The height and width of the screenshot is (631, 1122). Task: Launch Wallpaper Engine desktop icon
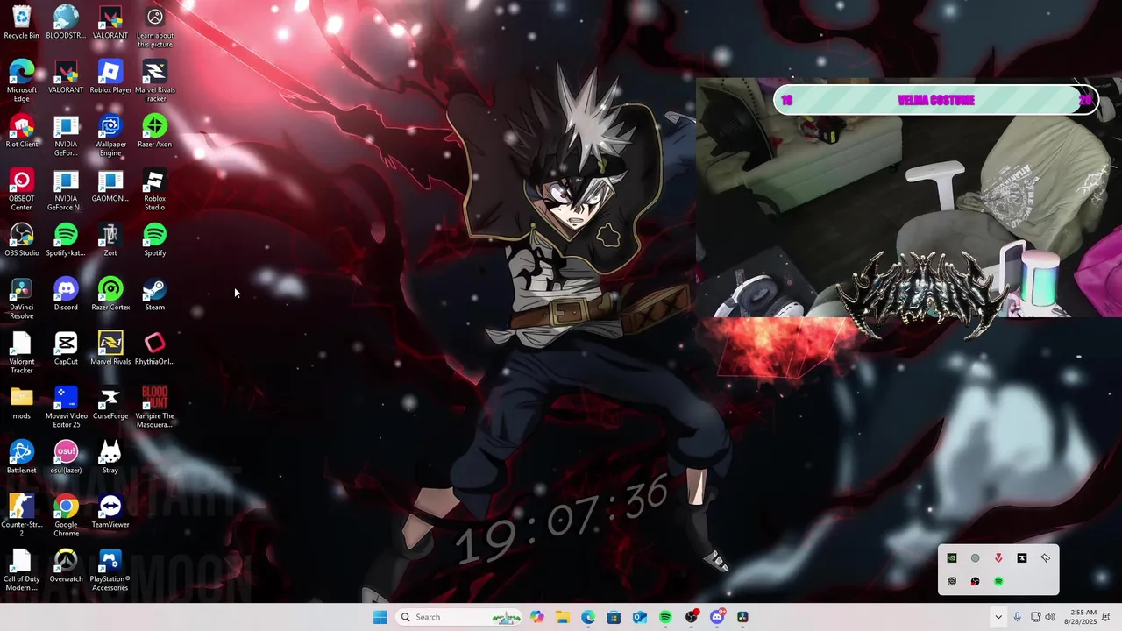click(x=110, y=136)
